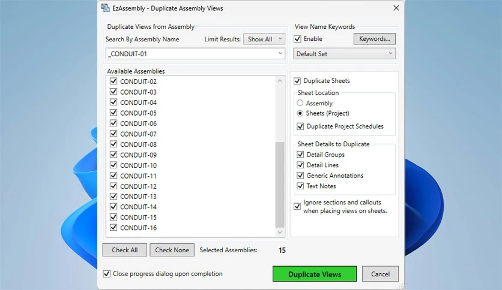Select the Sheets (Project) radio button
The height and width of the screenshot is (290, 502).
click(300, 113)
